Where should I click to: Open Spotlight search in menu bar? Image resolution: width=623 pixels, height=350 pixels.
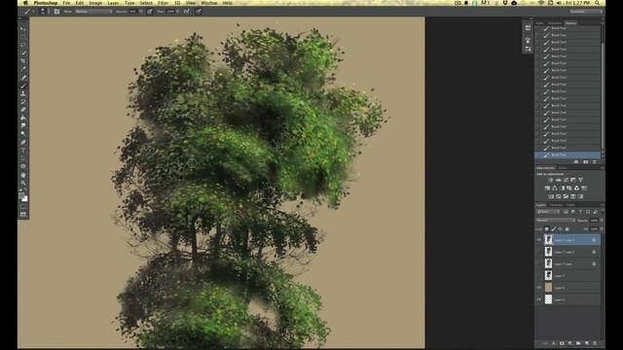[597, 3]
